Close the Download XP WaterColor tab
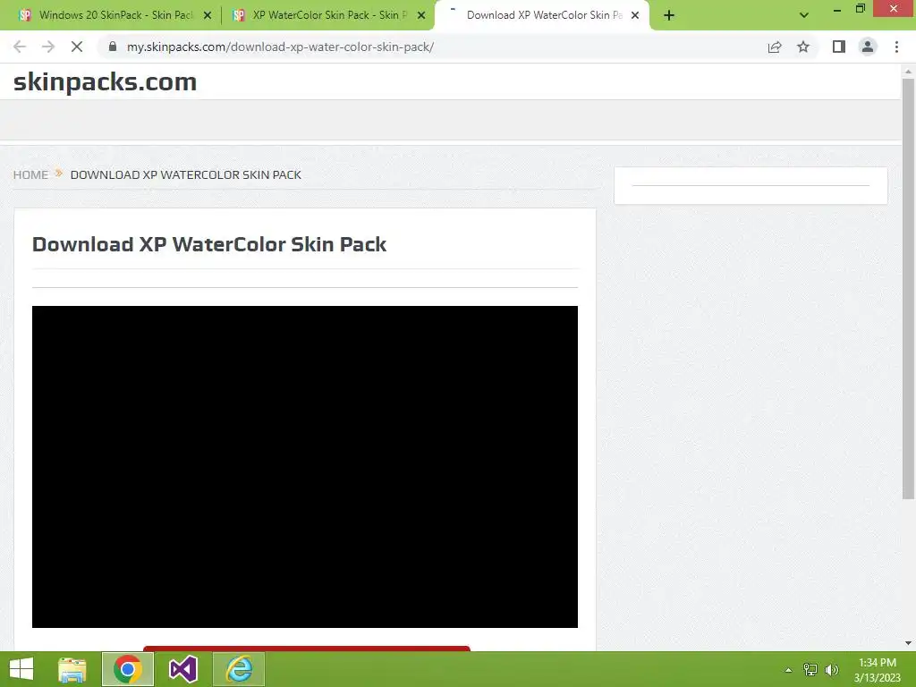This screenshot has width=916, height=687. coord(635,15)
